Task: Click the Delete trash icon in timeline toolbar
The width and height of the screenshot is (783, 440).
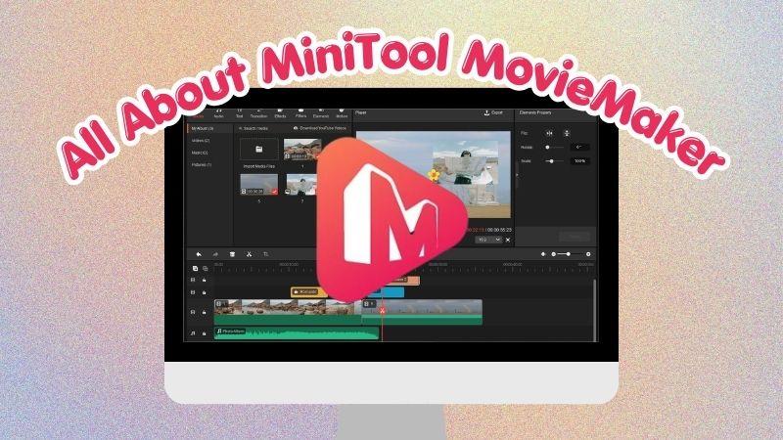Action: [232, 254]
